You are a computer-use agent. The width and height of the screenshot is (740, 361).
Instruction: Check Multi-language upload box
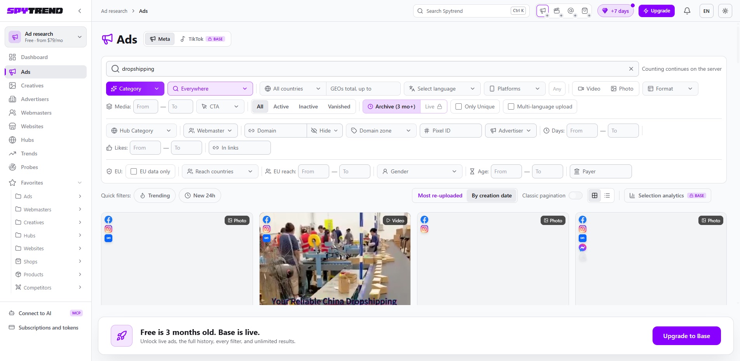(511, 106)
